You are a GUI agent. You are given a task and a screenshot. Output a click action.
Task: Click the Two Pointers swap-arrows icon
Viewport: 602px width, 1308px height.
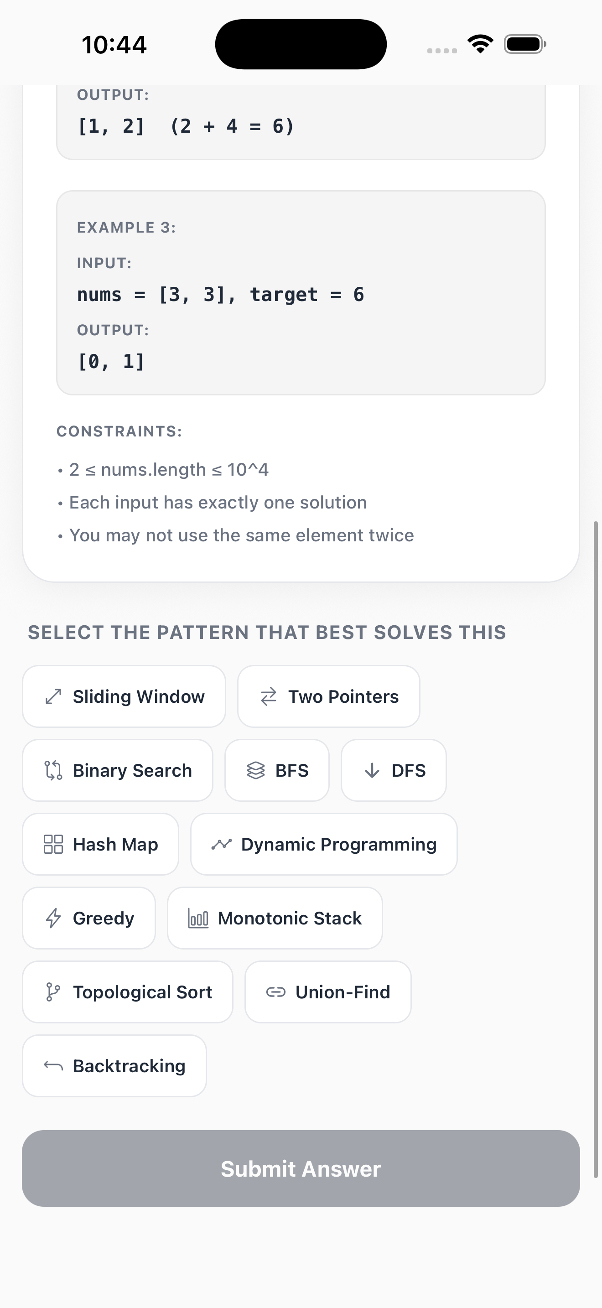270,696
